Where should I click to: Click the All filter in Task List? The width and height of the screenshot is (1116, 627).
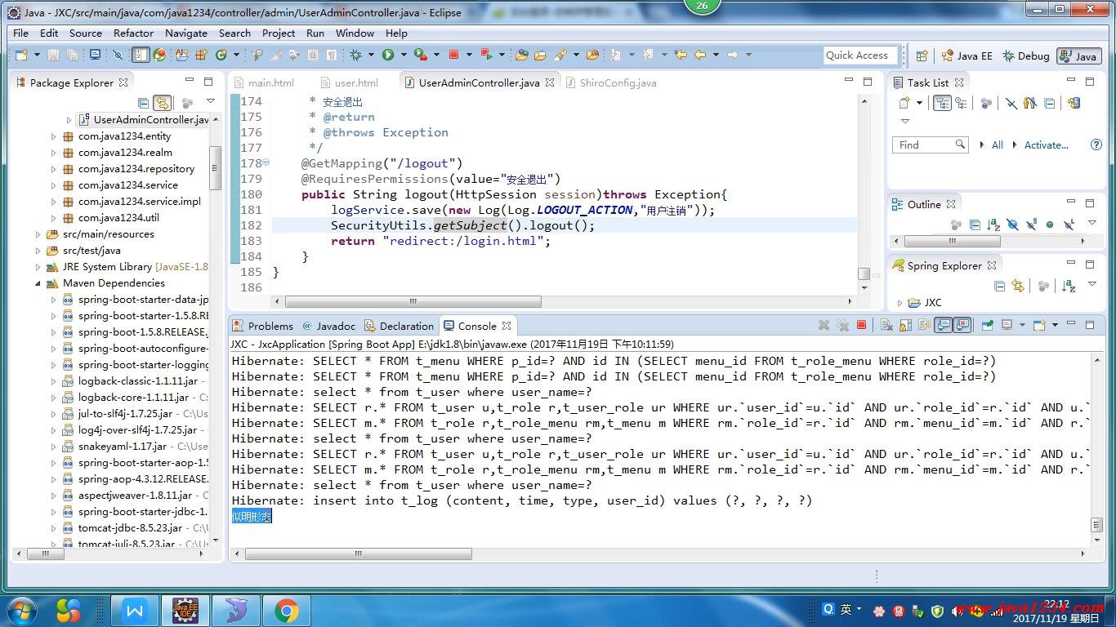pos(998,145)
